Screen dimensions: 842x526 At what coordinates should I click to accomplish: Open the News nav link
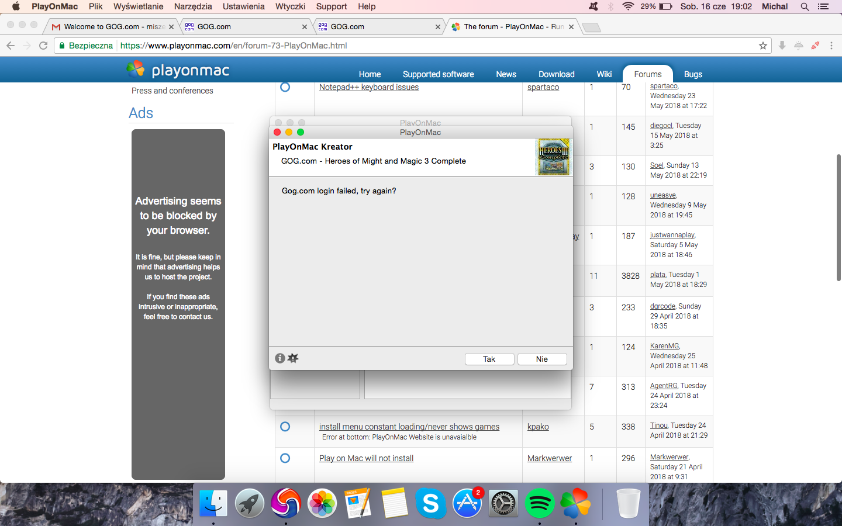pyautogui.click(x=506, y=74)
